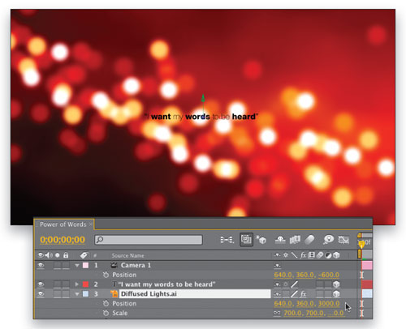Click the text "I want my words to be heard" in preview

(201, 117)
